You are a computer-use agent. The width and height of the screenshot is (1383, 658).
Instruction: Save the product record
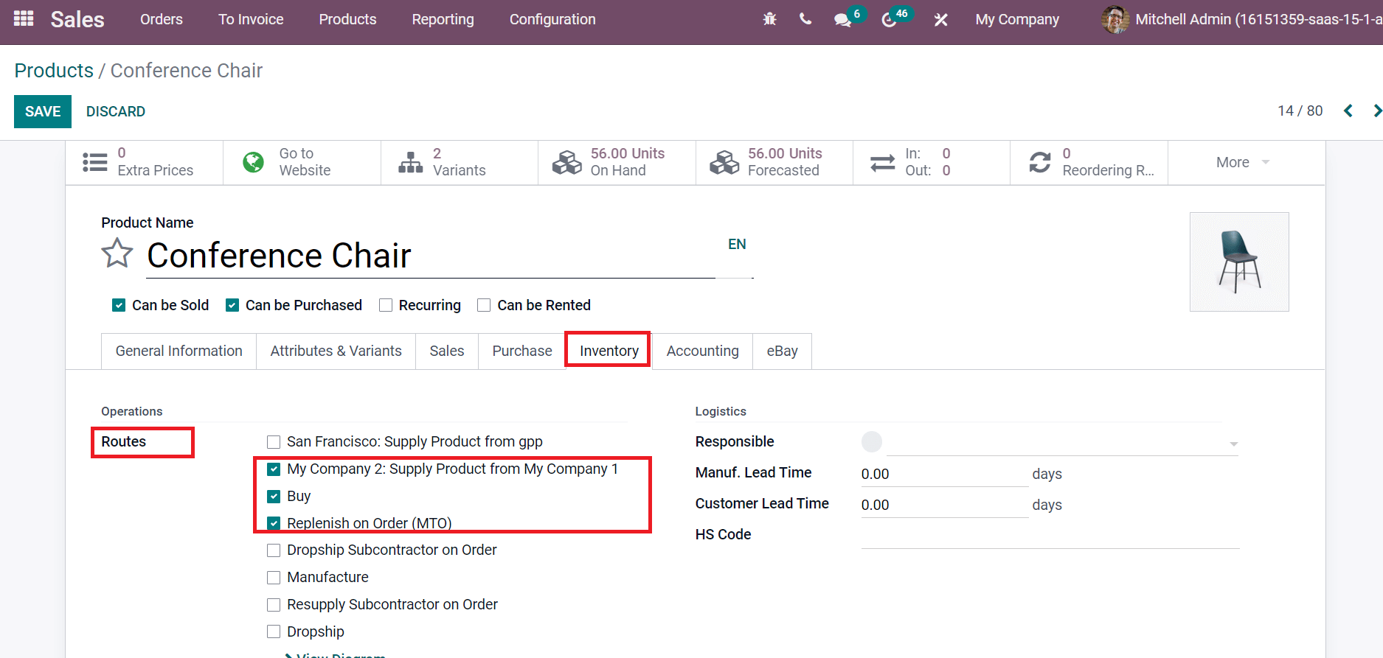43,111
